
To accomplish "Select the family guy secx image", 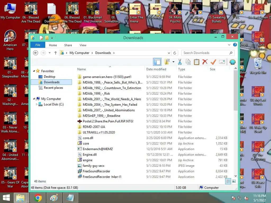I will pos(93,165).
